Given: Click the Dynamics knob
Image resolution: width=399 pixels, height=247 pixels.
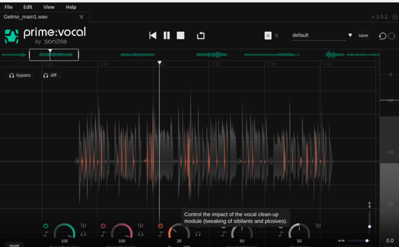Looking at the screenshot, I should pyautogui.click(x=299, y=231).
